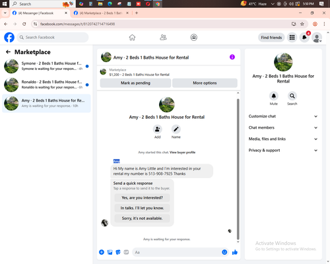
Task: Expand Media, files and links section
Action: [283, 139]
